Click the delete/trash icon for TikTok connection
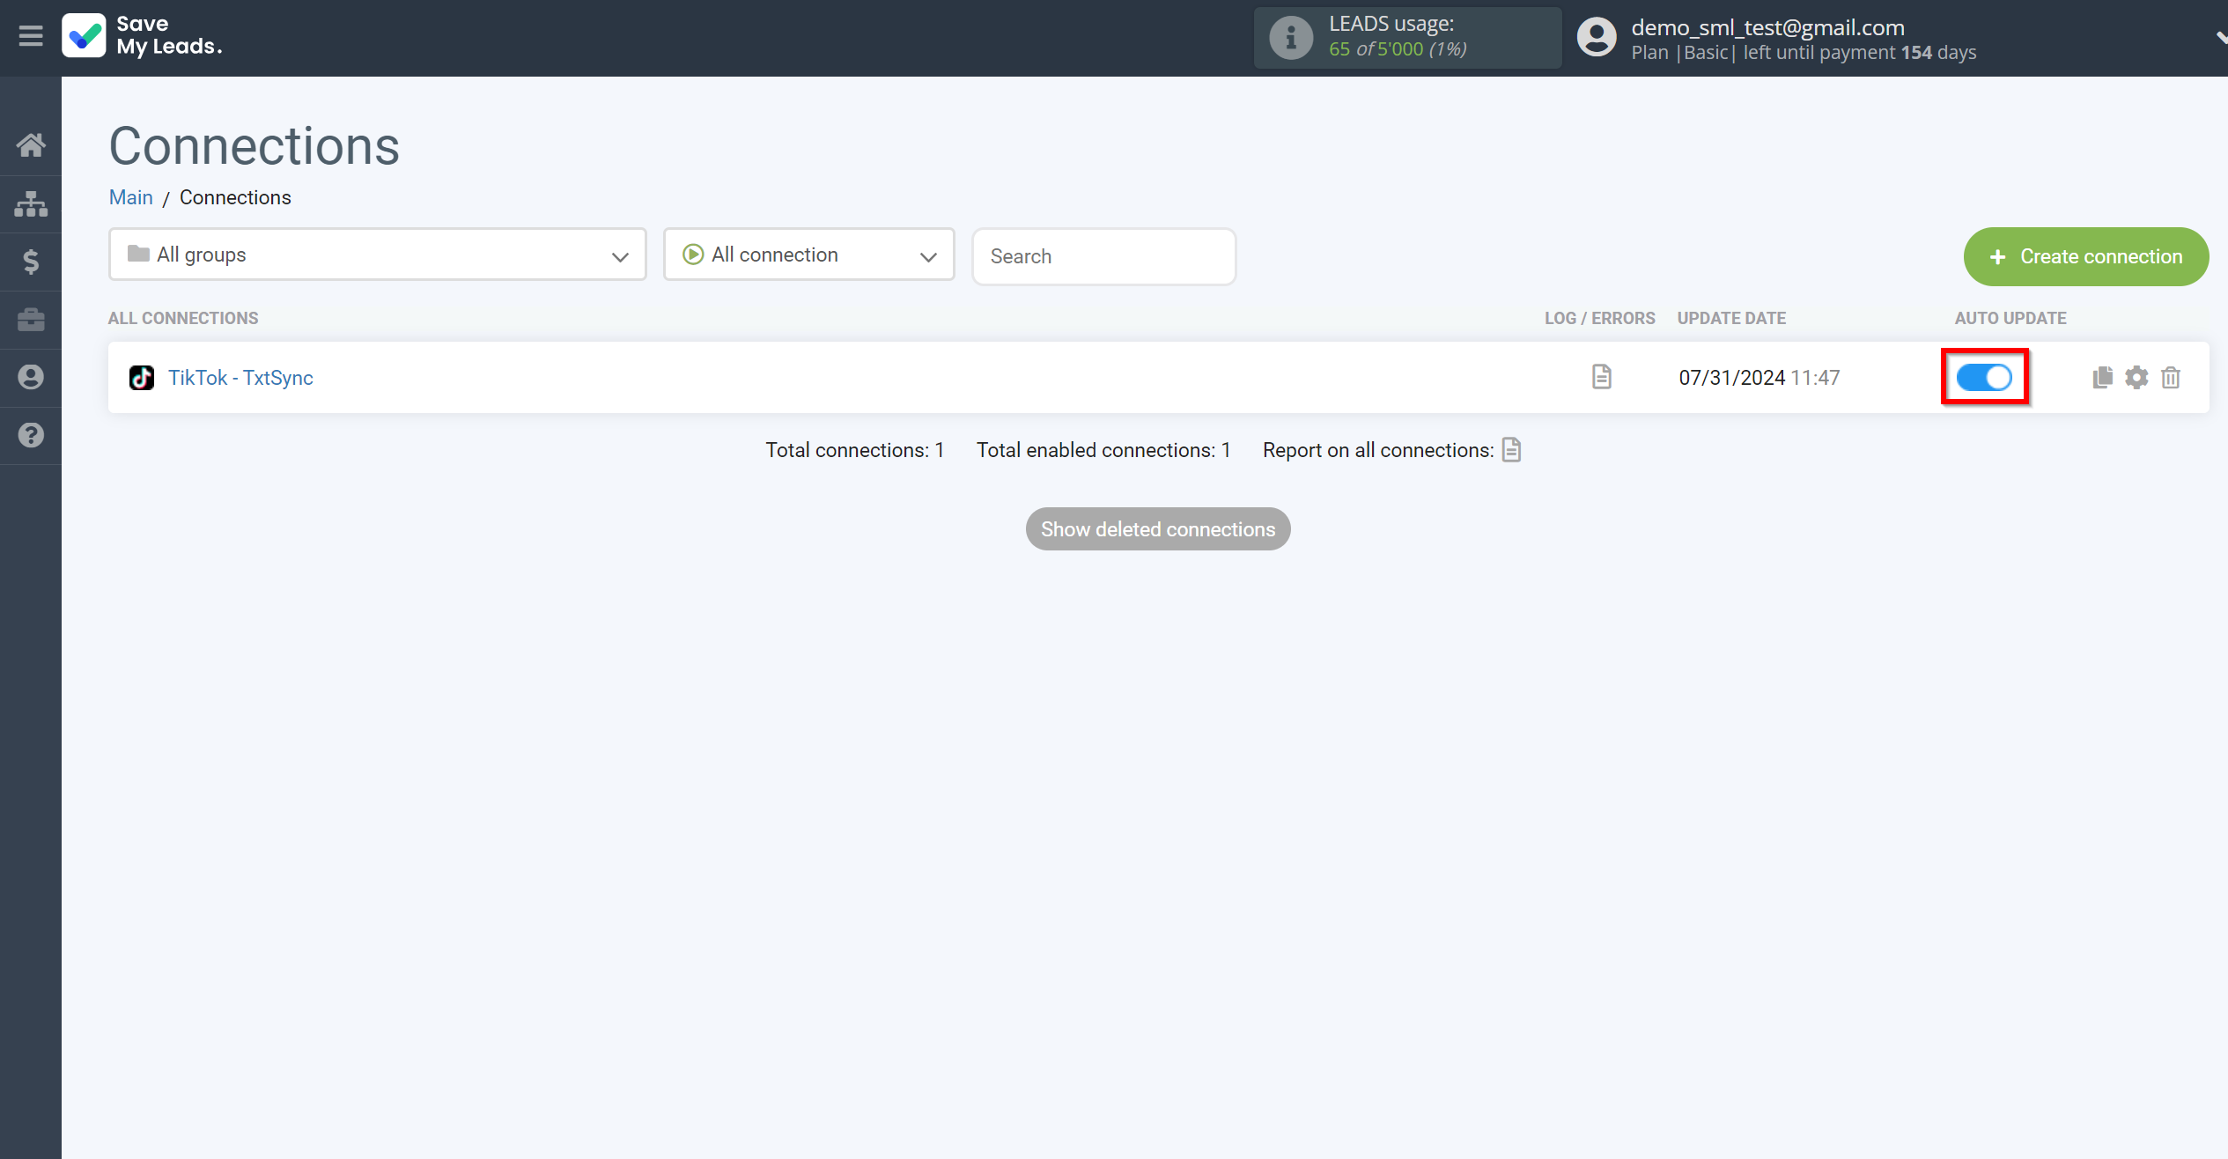The height and width of the screenshot is (1159, 2228). [x=2171, y=376]
